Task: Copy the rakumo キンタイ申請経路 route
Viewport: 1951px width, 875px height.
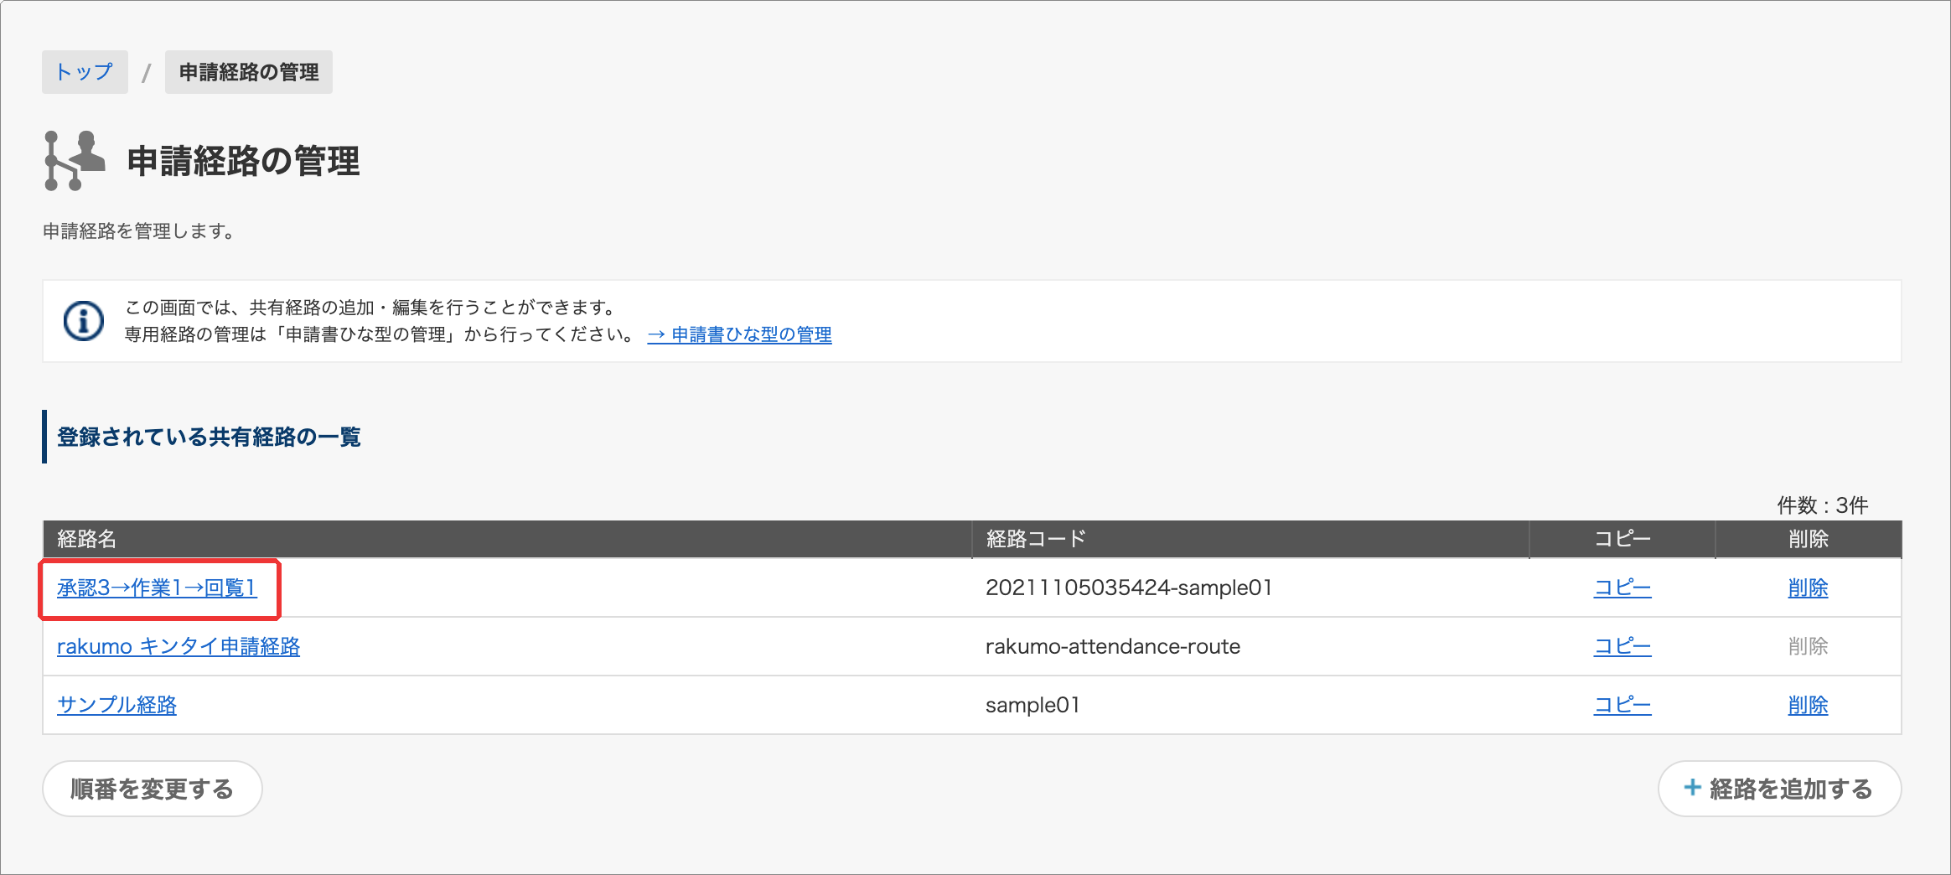Action: pos(1622,646)
